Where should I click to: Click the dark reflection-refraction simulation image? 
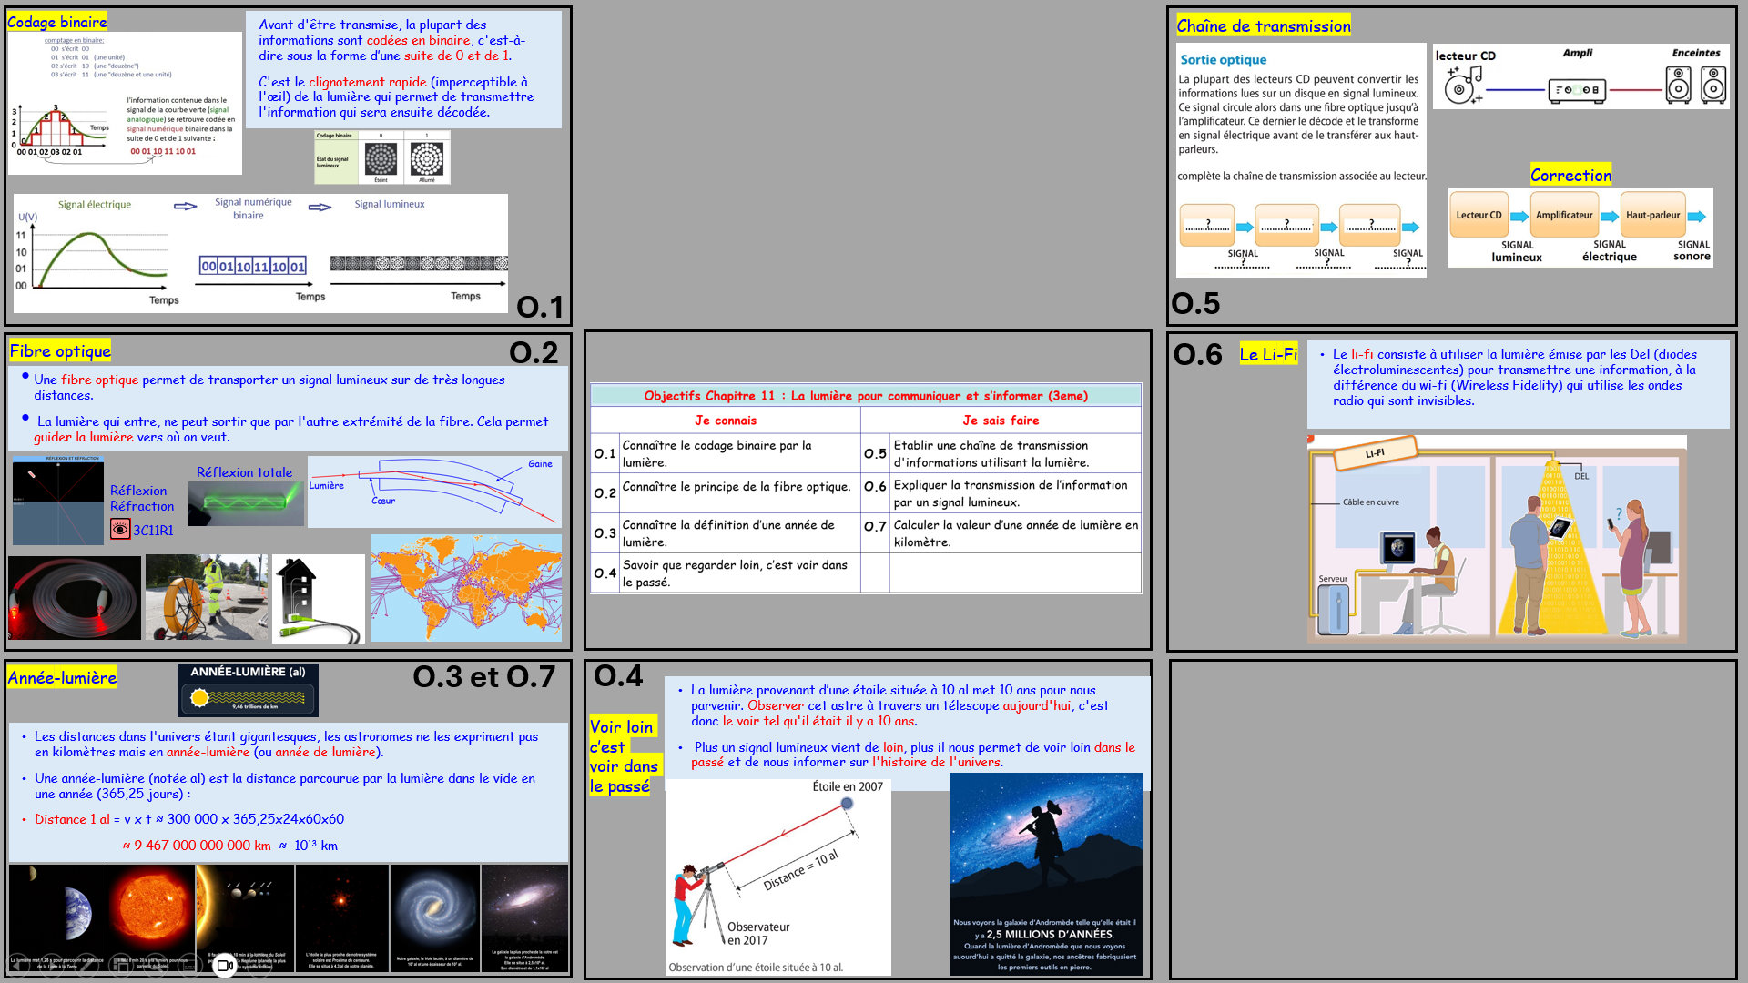[x=57, y=500]
